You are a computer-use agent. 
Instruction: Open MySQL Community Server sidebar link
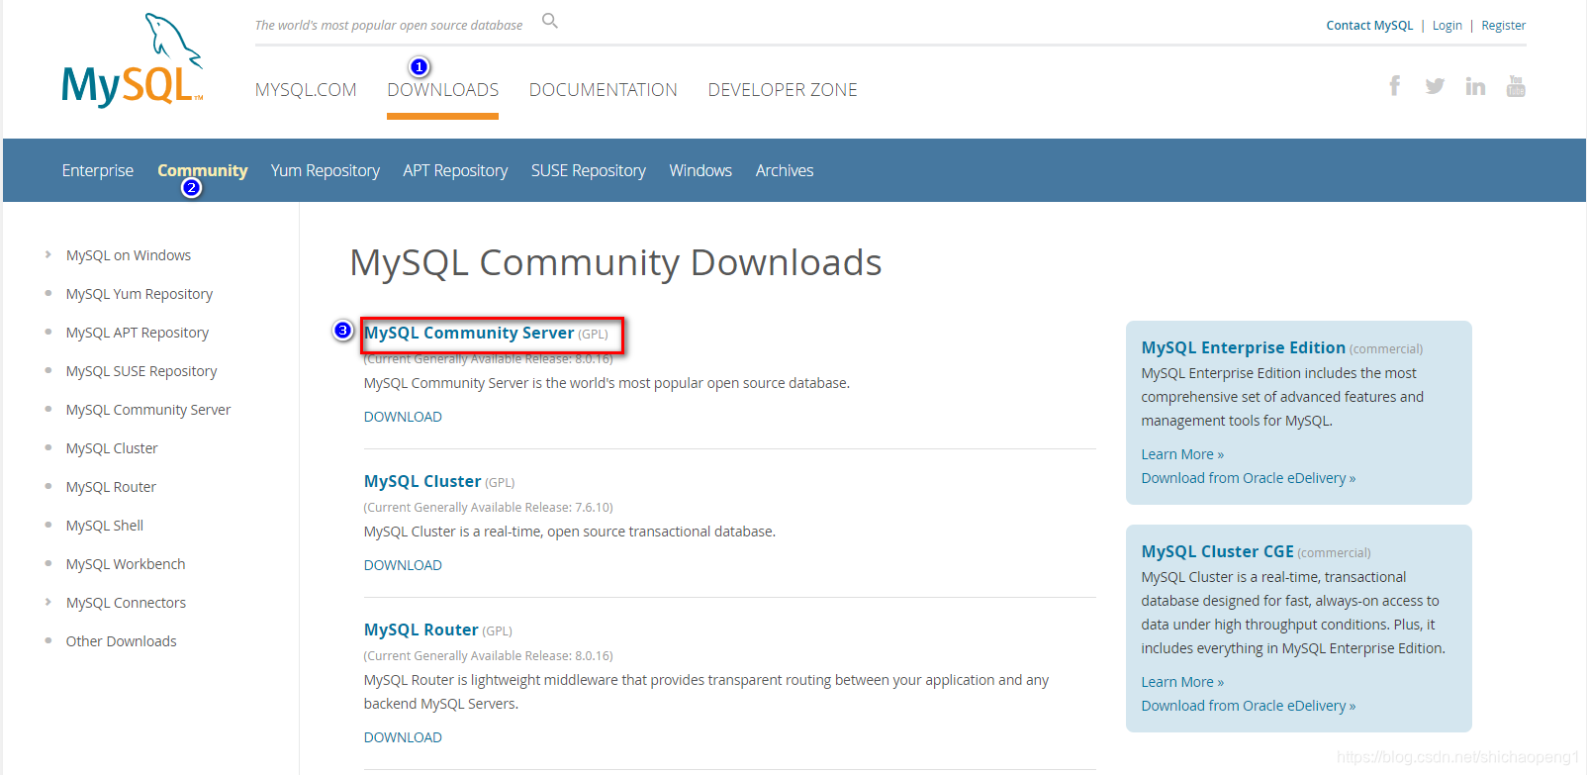148,410
